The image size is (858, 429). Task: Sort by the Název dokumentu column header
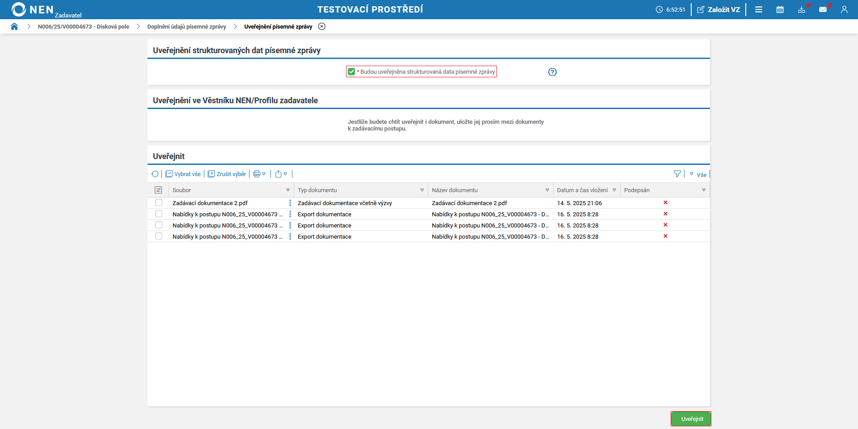tap(455, 190)
